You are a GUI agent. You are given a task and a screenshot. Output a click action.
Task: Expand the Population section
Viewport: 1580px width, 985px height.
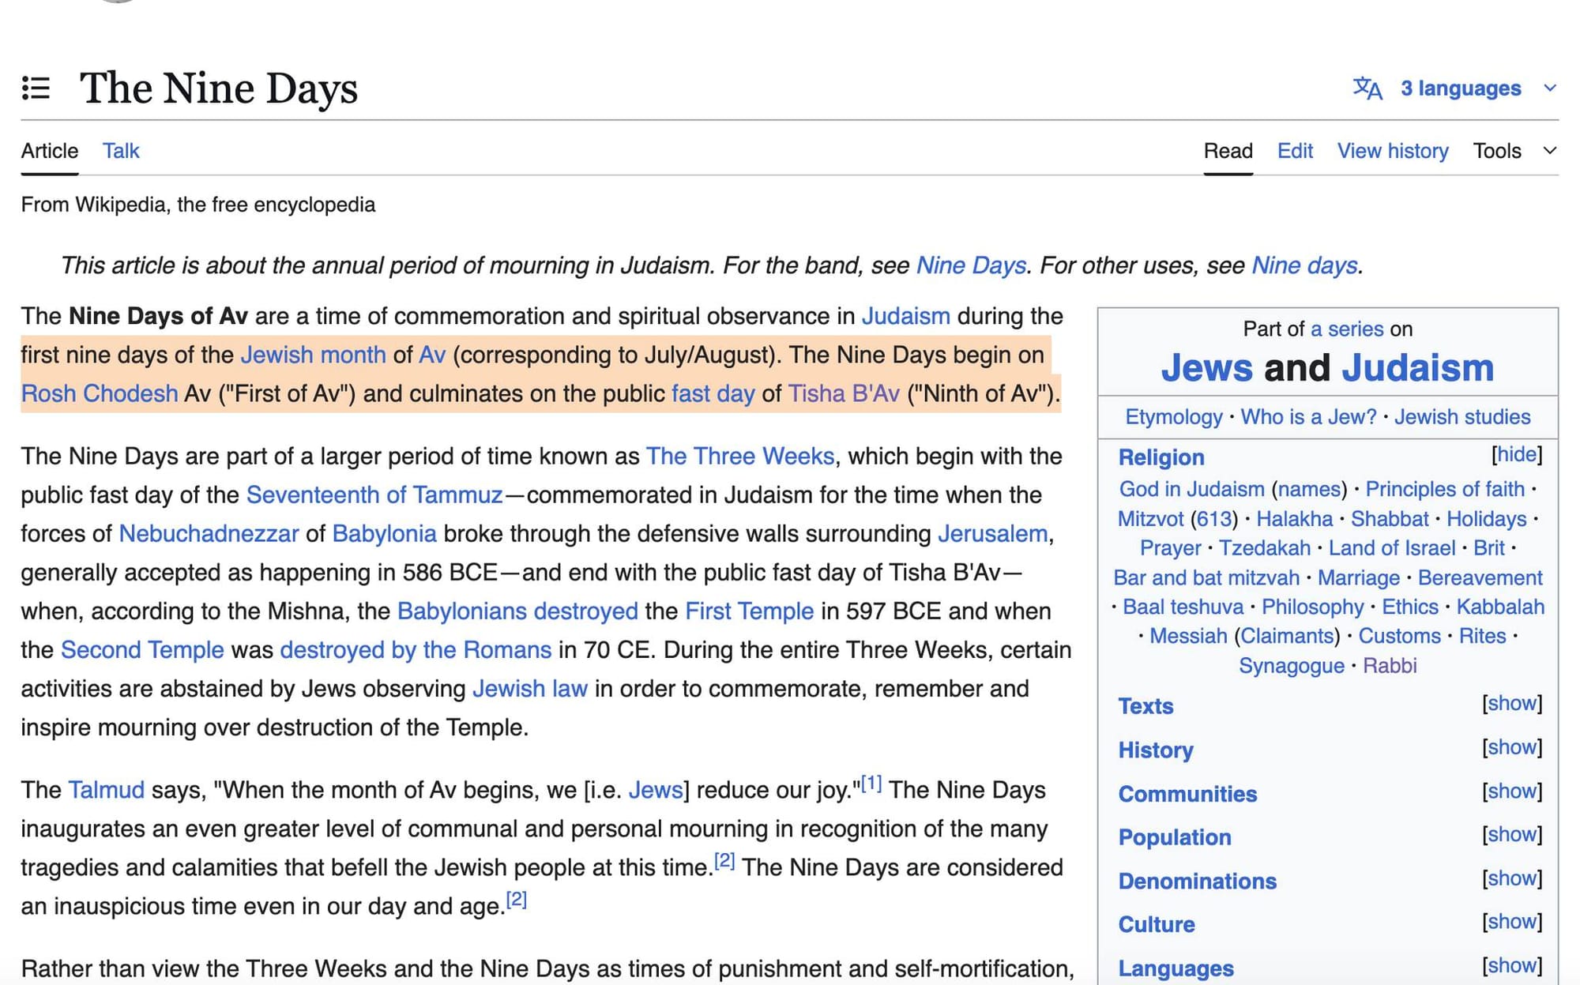coord(1511,834)
